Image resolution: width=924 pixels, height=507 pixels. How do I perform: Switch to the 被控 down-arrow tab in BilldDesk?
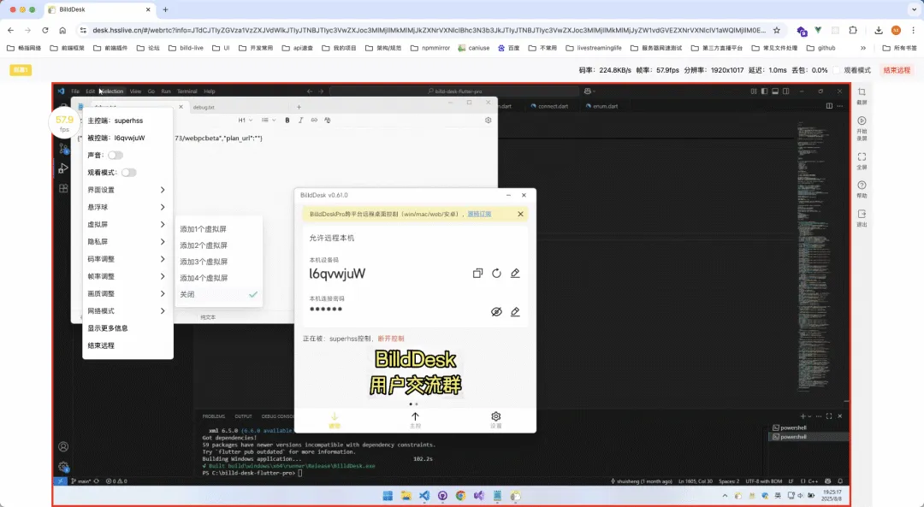pos(335,419)
